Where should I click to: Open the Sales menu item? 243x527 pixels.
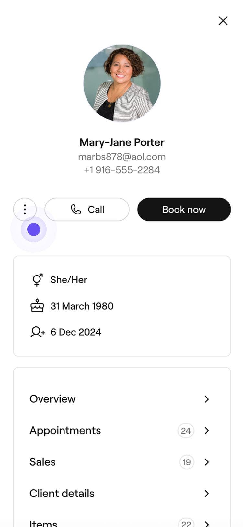tap(42, 462)
